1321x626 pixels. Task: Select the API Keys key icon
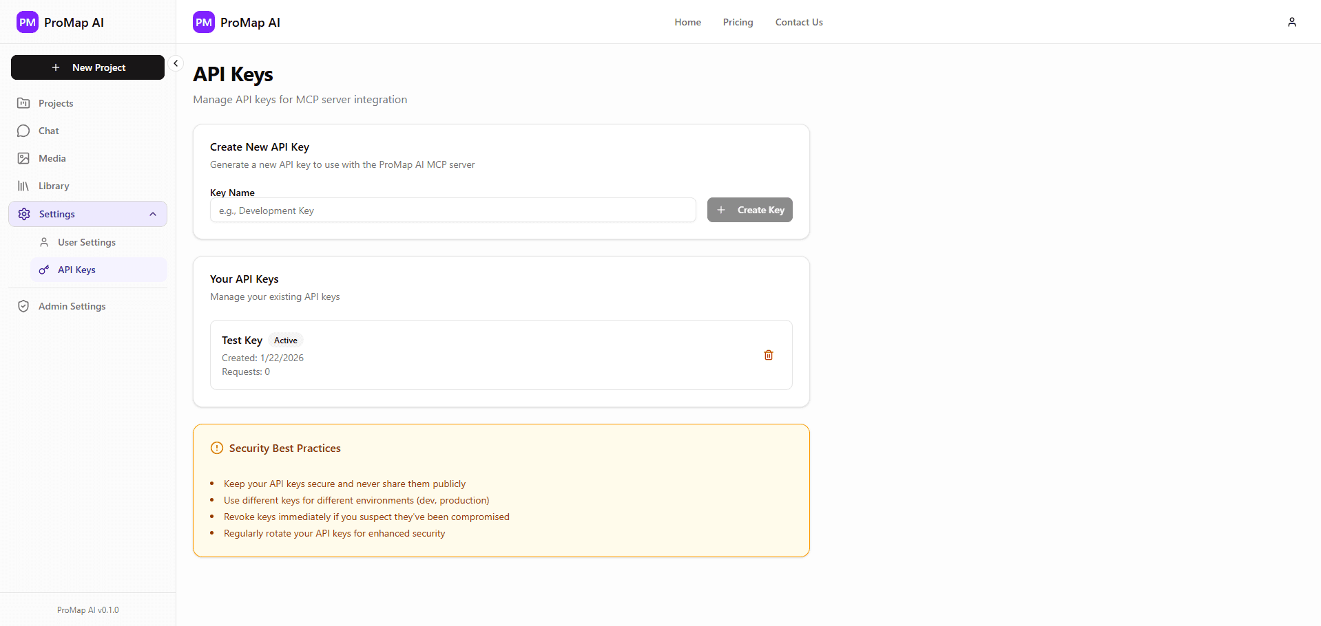(44, 270)
